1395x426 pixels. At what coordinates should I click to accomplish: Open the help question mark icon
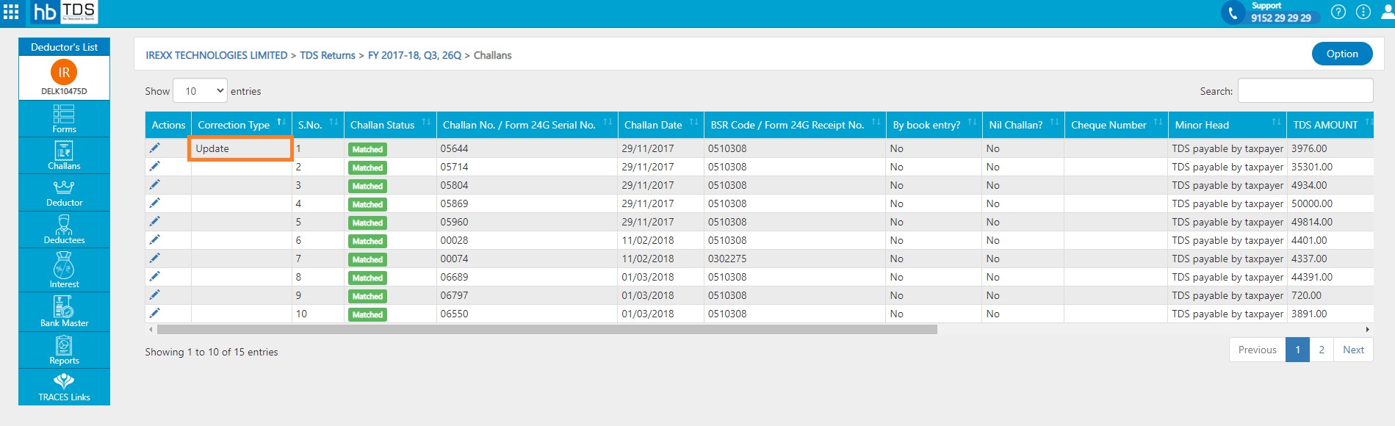pyautogui.click(x=1338, y=12)
